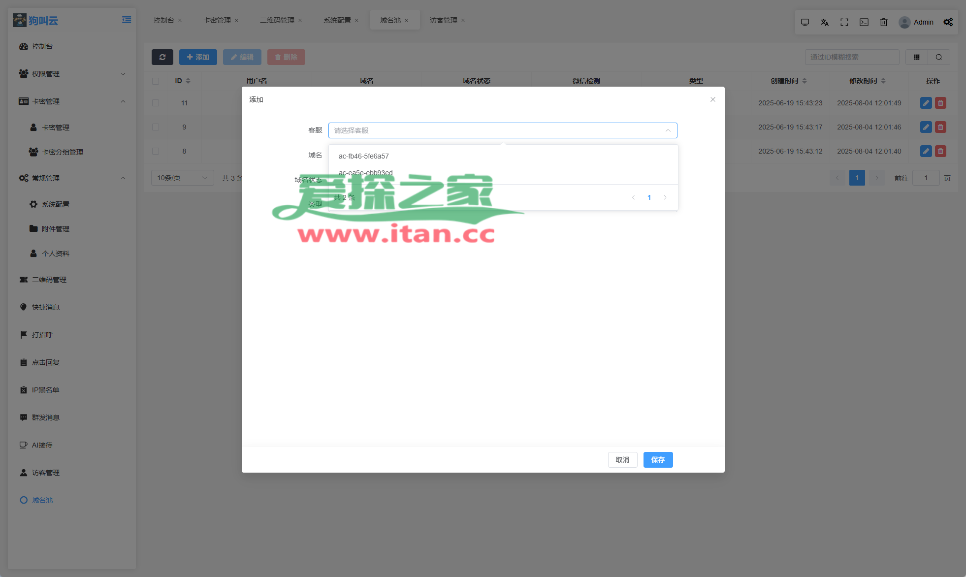Screen dimensions: 966x577
Task: Click the search magnifier icon button
Action: (x=939, y=57)
